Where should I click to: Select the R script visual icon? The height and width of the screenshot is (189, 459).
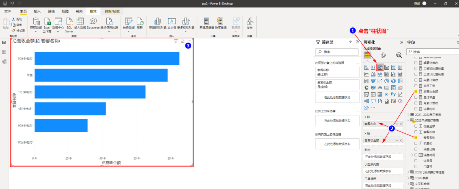click(387, 94)
